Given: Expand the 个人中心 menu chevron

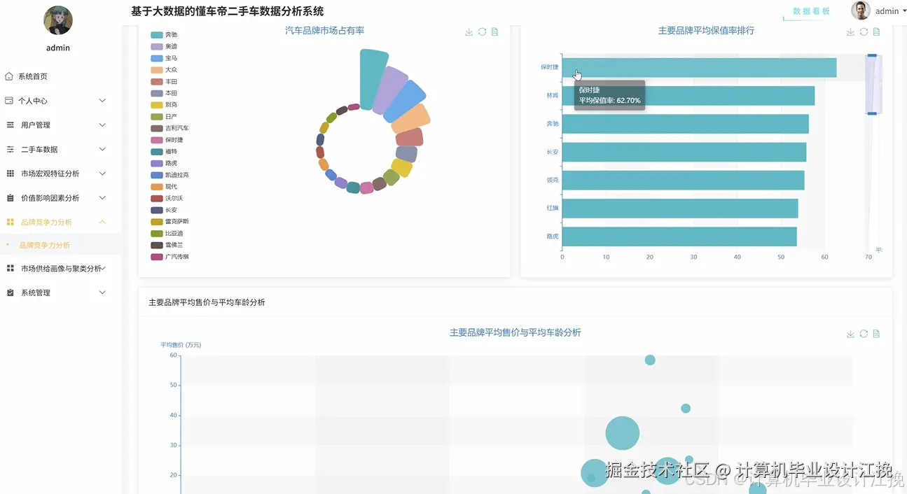Looking at the screenshot, I should (x=102, y=101).
